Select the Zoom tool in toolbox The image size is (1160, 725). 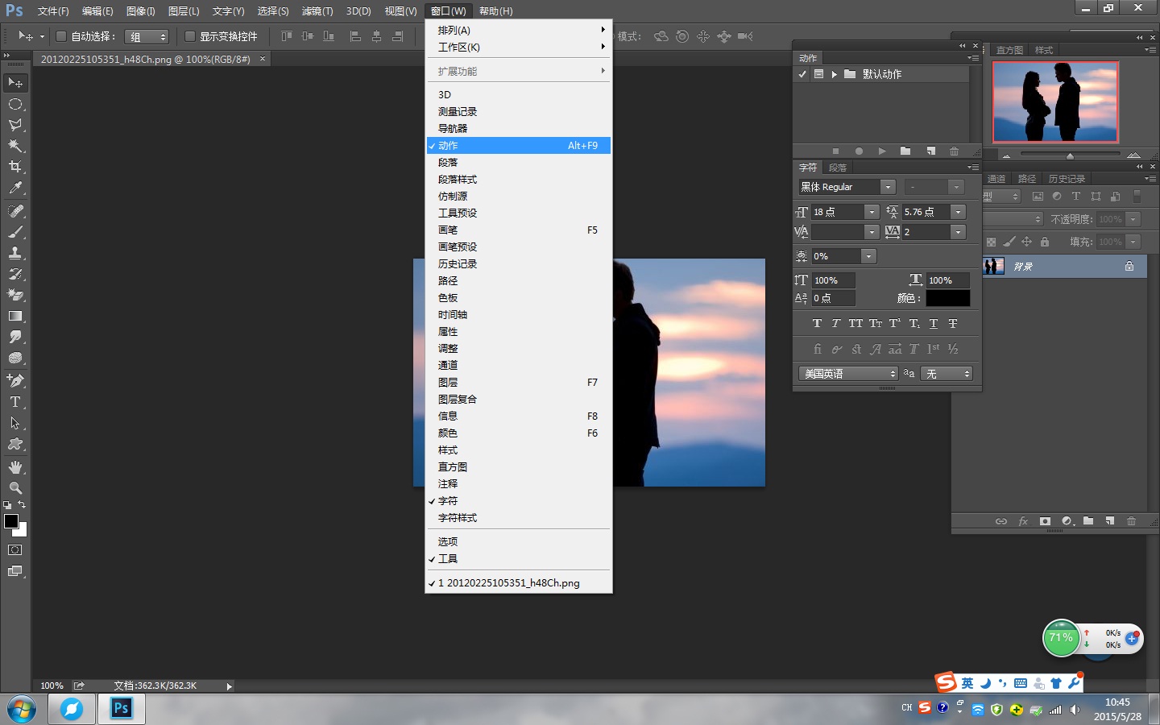click(x=14, y=488)
